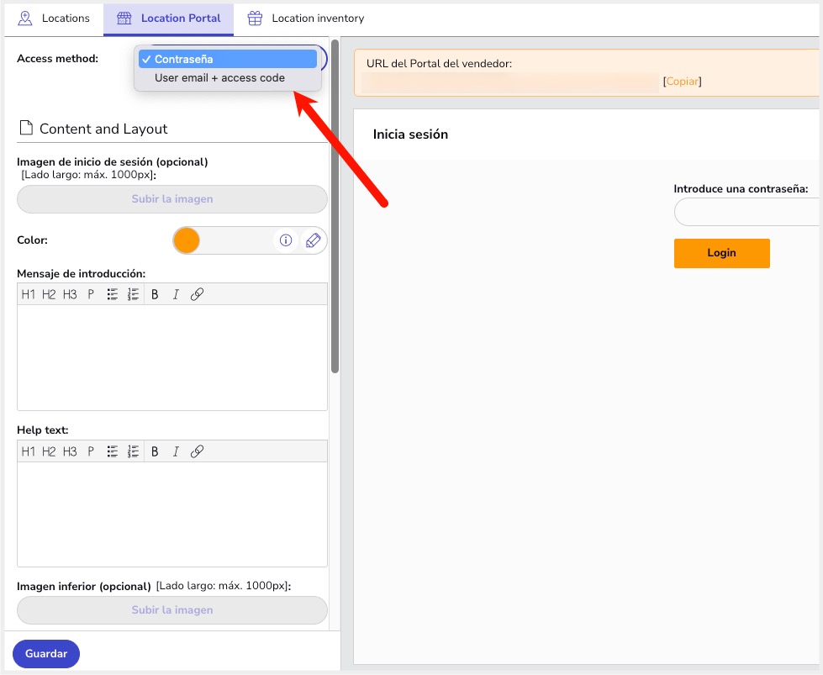Open the color edit eraser icon
Screen dimensions: 823x675
point(313,240)
